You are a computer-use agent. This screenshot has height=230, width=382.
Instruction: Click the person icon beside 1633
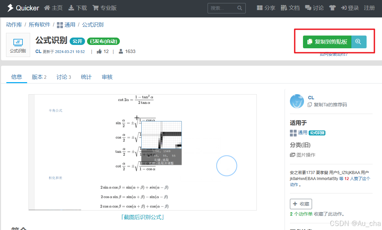click(x=120, y=51)
